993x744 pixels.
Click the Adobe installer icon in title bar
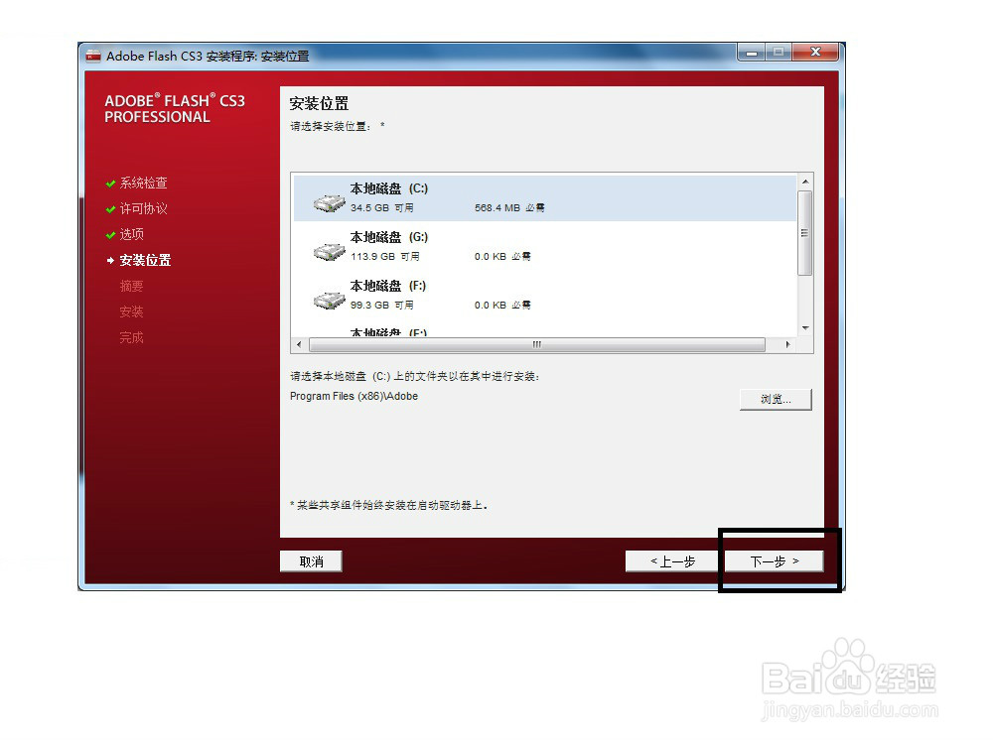click(93, 56)
